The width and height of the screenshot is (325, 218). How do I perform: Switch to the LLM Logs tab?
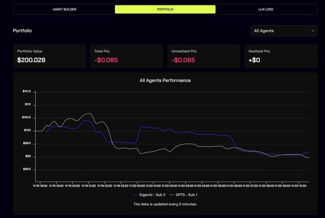pos(265,9)
